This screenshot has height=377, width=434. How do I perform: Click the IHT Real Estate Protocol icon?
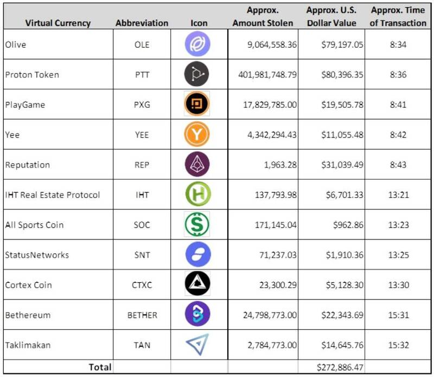pos(197,195)
